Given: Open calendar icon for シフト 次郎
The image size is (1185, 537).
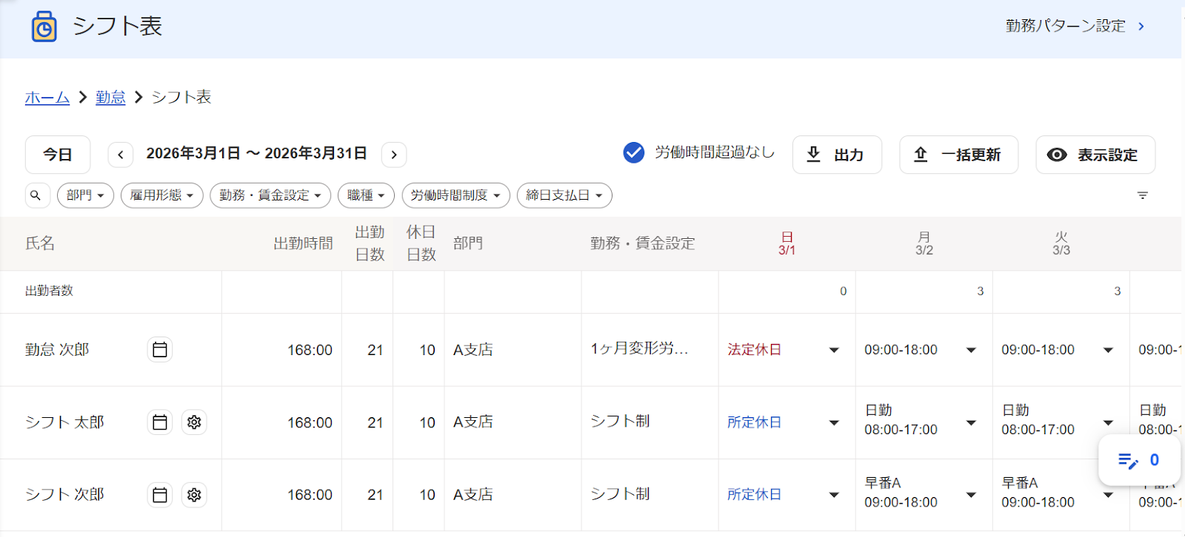Looking at the screenshot, I should 160,494.
